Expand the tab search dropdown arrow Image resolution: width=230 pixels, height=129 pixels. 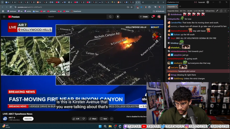pos(3,3)
